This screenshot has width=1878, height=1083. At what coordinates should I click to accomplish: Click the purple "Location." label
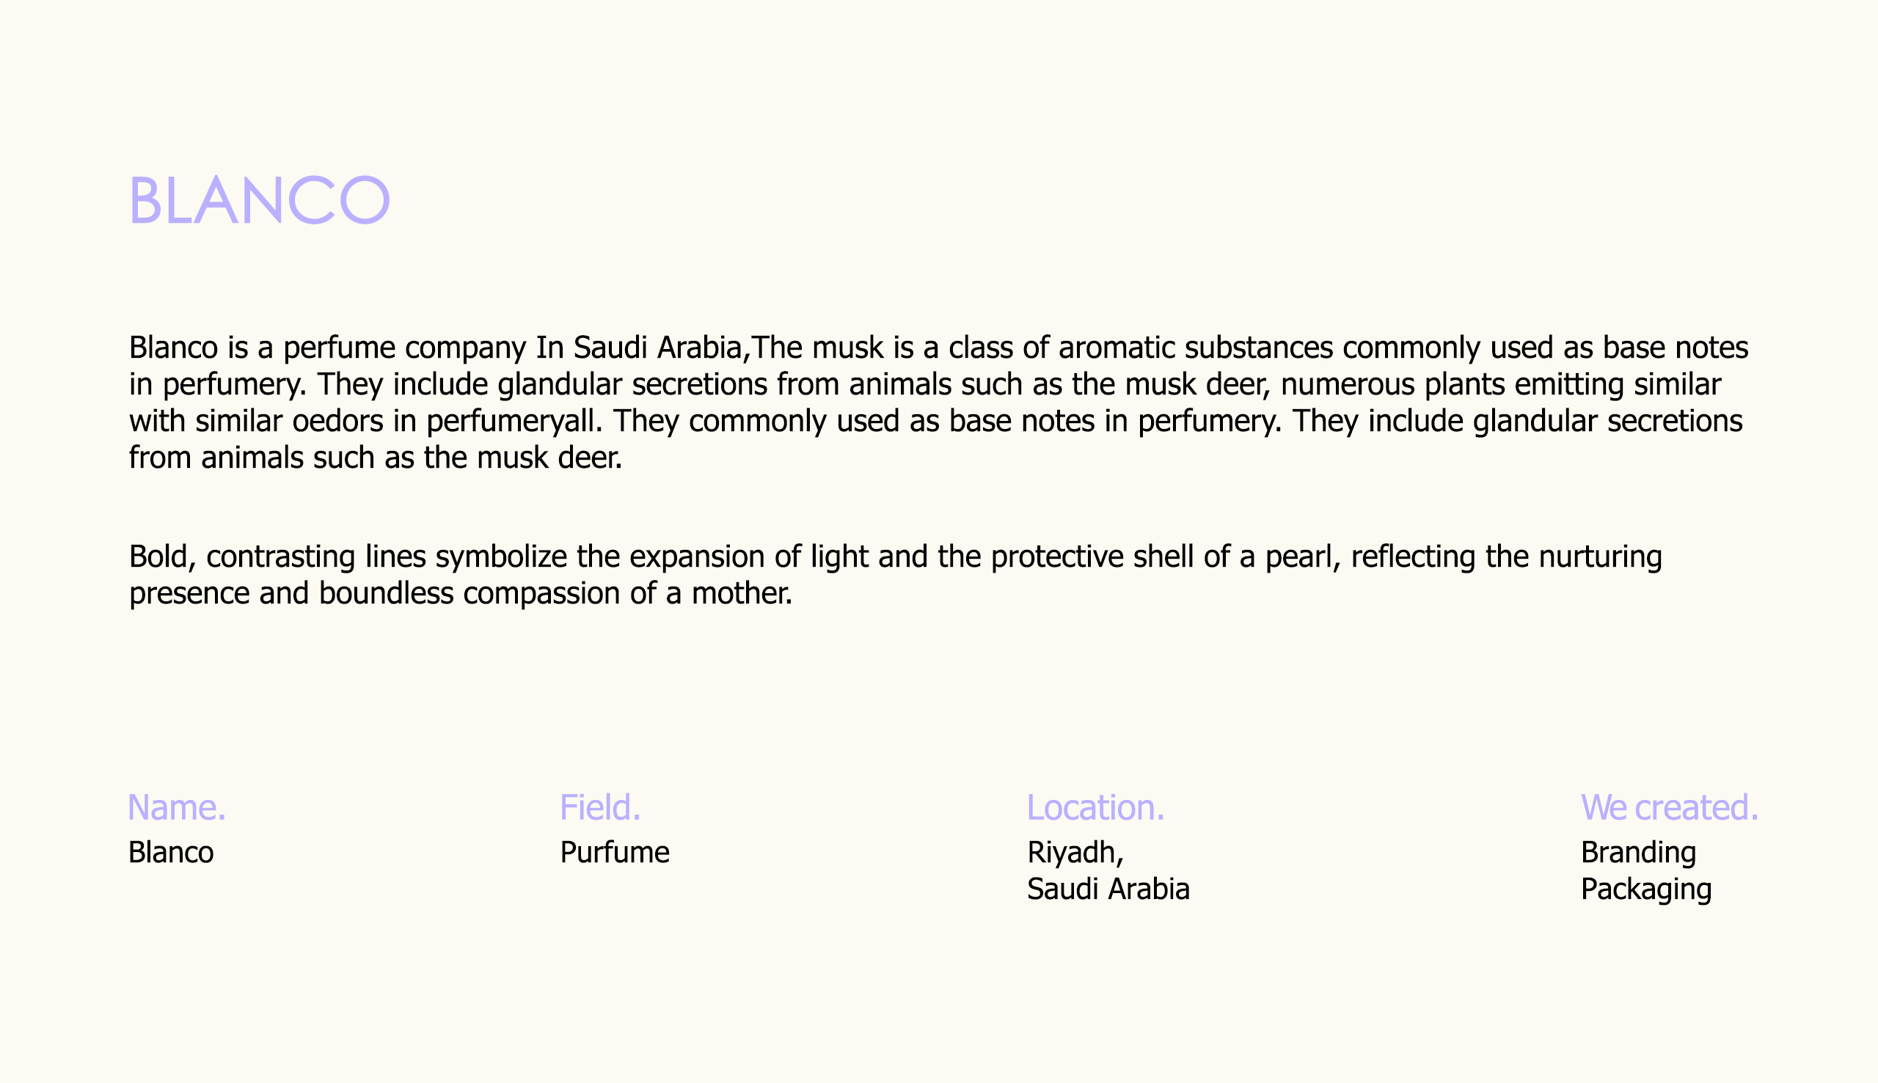tap(1095, 808)
